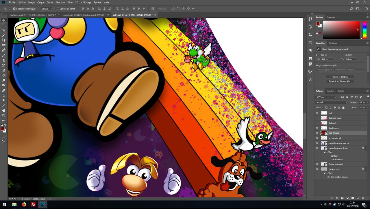Screen dimensions: 370x209
Task: Hide the fond perdu layer
Action: (317, 128)
